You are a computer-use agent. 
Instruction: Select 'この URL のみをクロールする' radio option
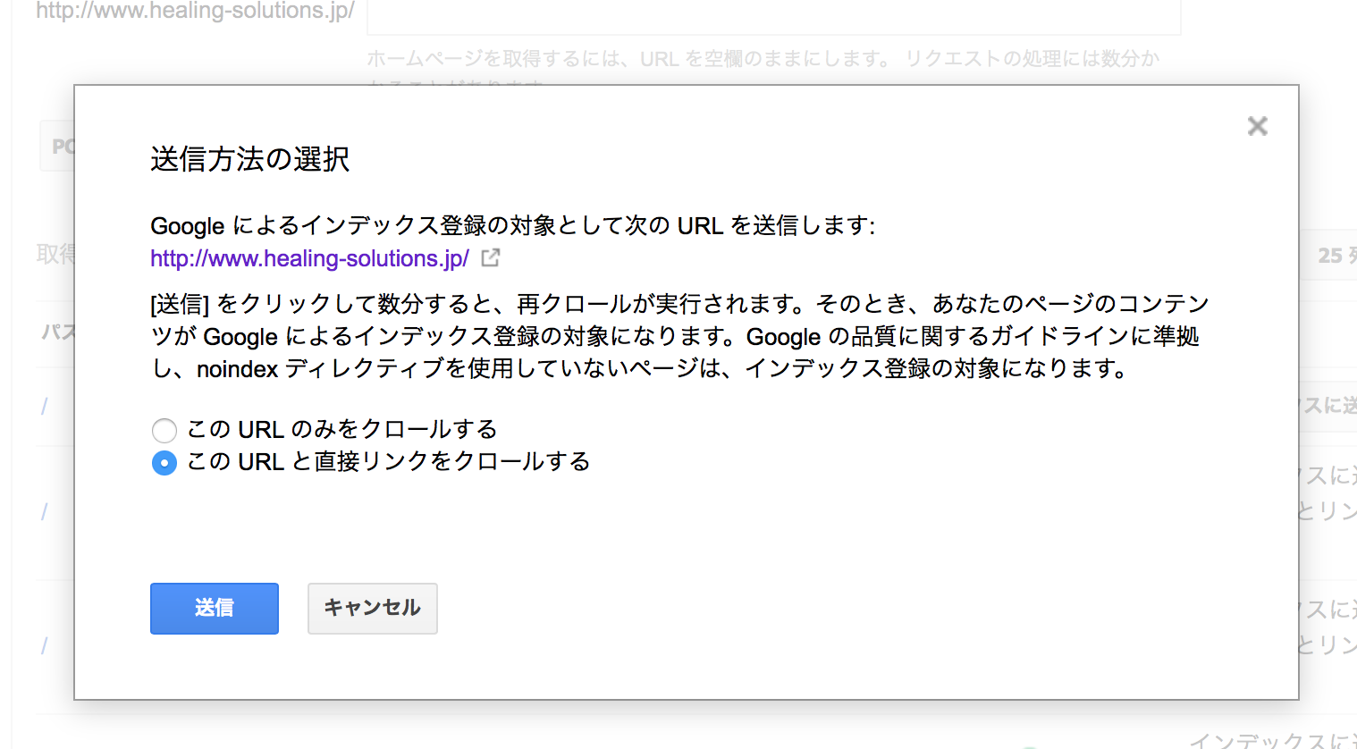[164, 431]
